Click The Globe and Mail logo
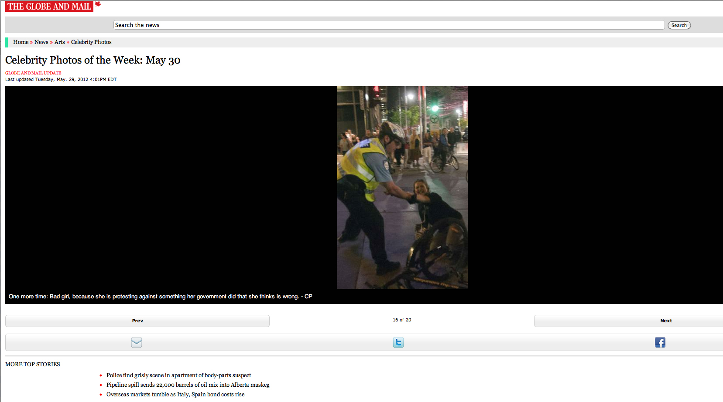This screenshot has width=723, height=402. pos(49,6)
